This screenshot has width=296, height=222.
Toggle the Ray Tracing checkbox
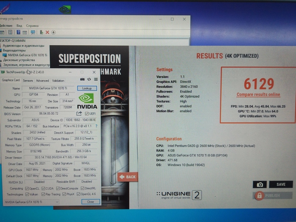coord(43,194)
